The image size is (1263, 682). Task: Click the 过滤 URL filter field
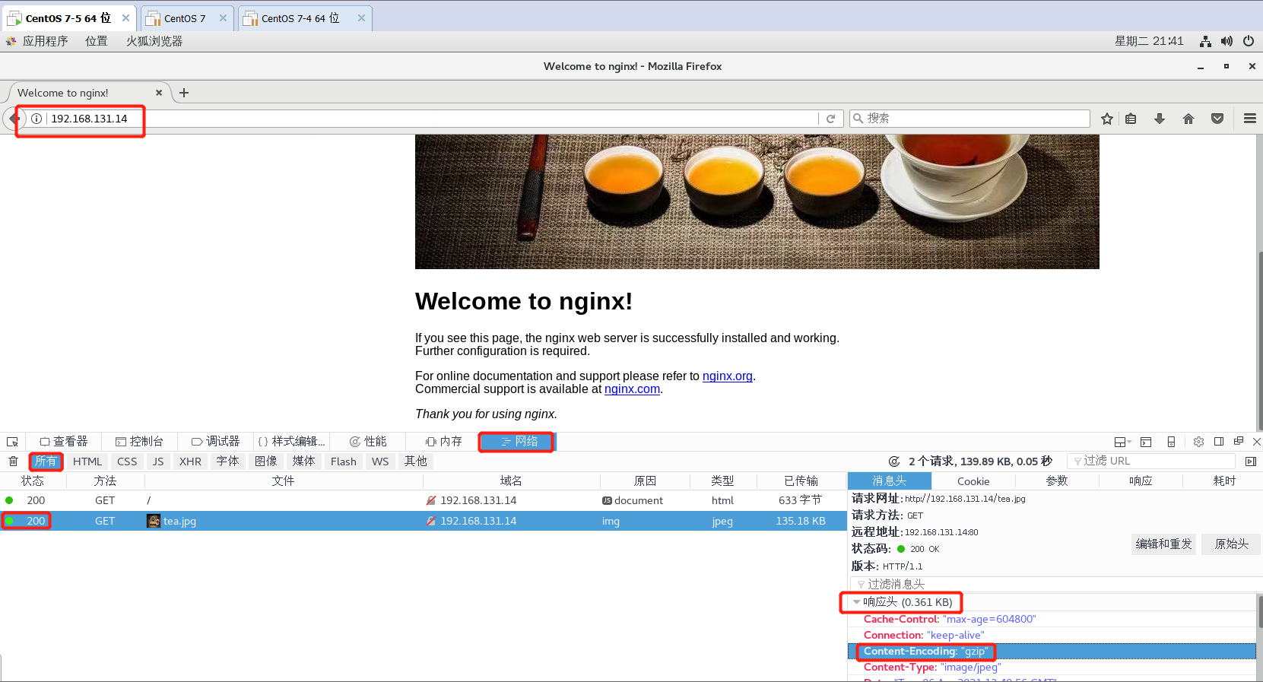pos(1151,461)
